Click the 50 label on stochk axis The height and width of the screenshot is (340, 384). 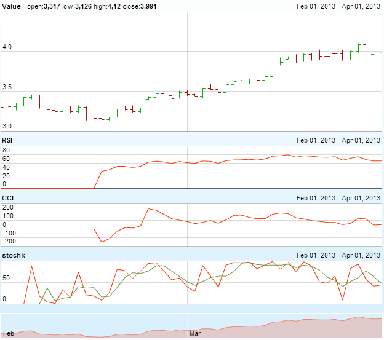6,278
